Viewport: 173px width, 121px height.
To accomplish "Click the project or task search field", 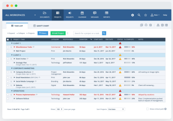I will coord(88,33).
